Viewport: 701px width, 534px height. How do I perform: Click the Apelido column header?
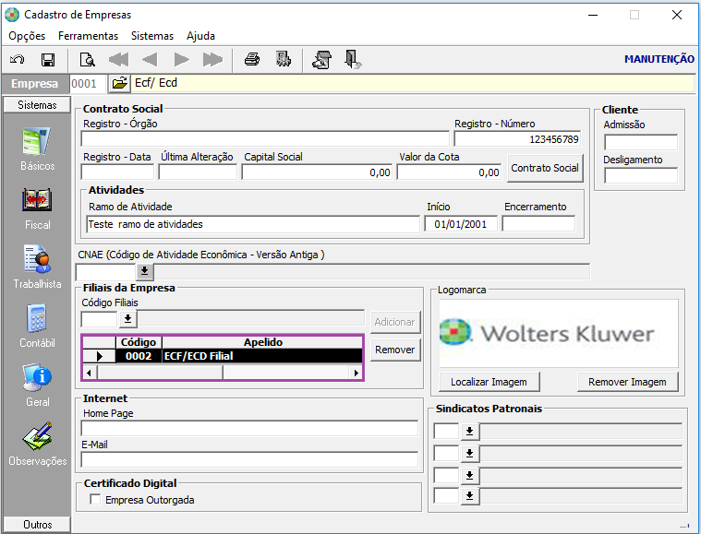coord(262,342)
